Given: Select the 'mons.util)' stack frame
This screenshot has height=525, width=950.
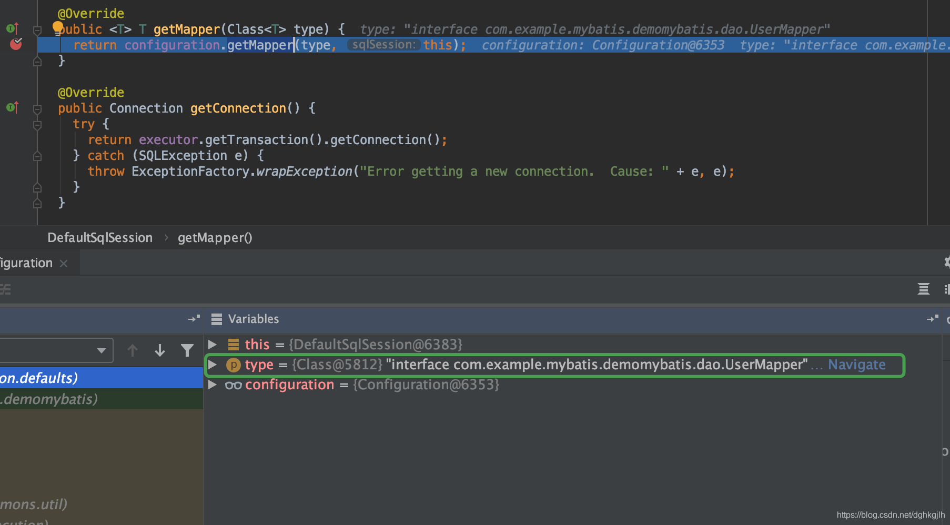Looking at the screenshot, I should coord(102,504).
